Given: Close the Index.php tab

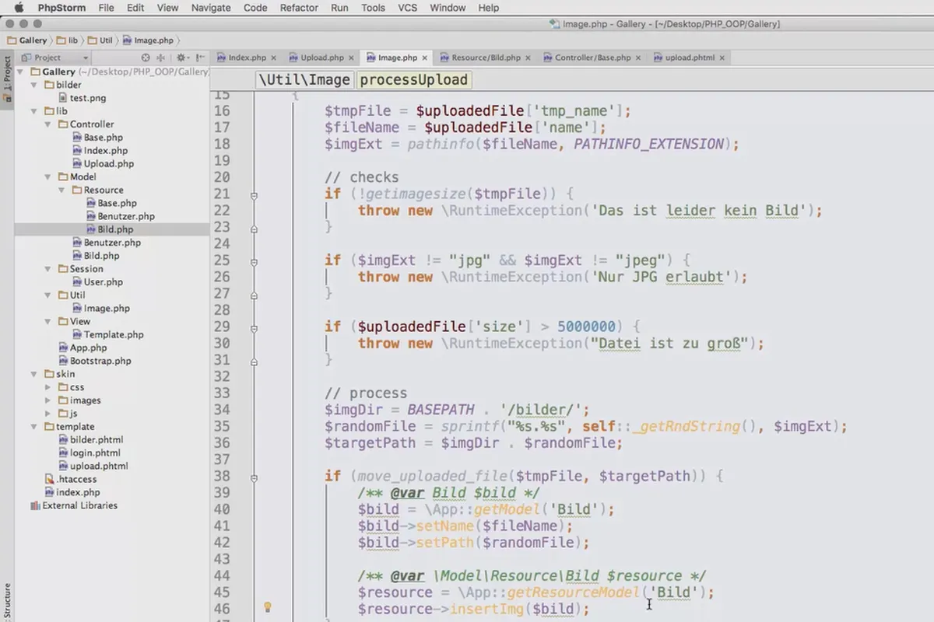Looking at the screenshot, I should point(274,58).
